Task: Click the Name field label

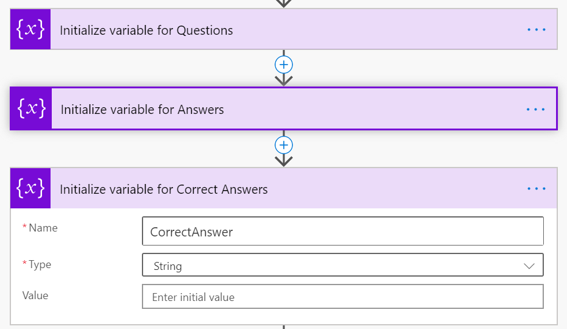Action: pyautogui.click(x=43, y=228)
